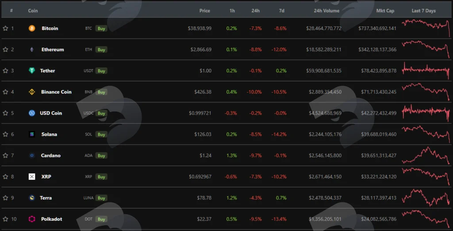Screen dimensions: 453x231
Task: Click the blue USD Coin logo
Action: pyautogui.click(x=32, y=113)
